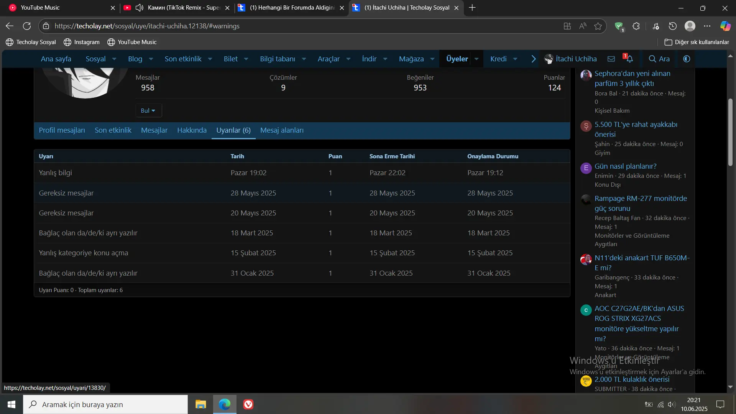Viewport: 736px width, 414px height.
Task: Click the volume icon in system tray
Action: 671,404
